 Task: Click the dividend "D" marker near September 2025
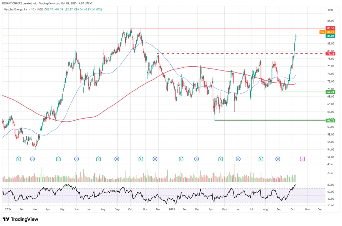tap(277, 159)
